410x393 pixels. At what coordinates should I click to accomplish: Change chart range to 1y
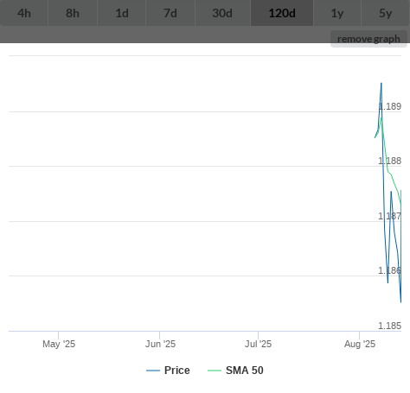[x=337, y=13]
